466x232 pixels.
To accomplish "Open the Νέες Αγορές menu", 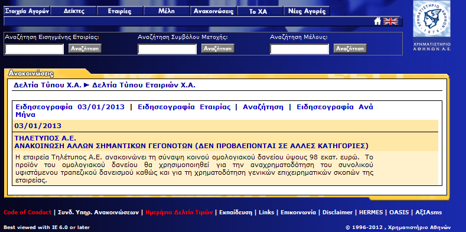I will click(x=307, y=11).
